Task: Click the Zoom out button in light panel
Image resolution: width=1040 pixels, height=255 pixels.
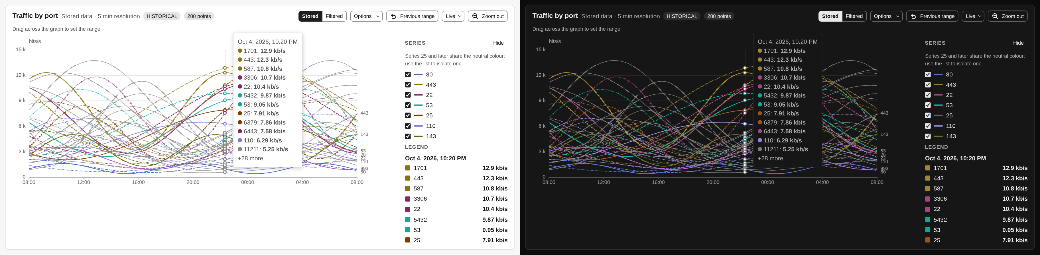Action: (x=488, y=16)
